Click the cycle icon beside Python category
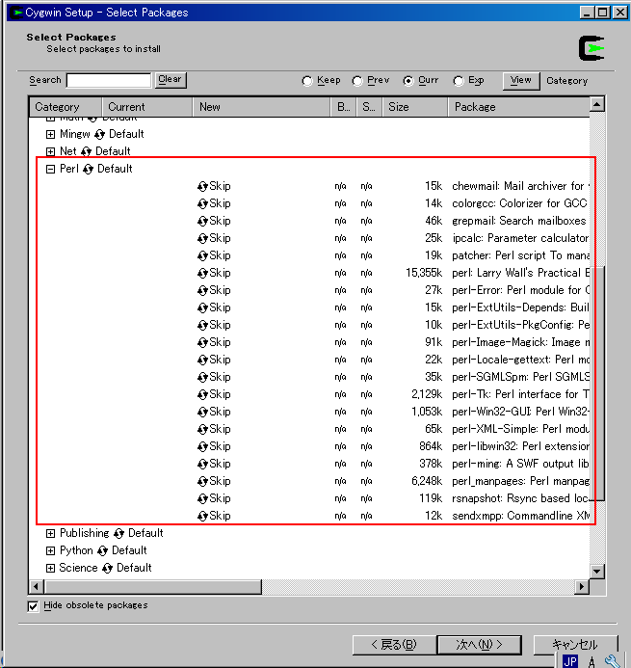The height and width of the screenshot is (668, 631). pyautogui.click(x=102, y=550)
